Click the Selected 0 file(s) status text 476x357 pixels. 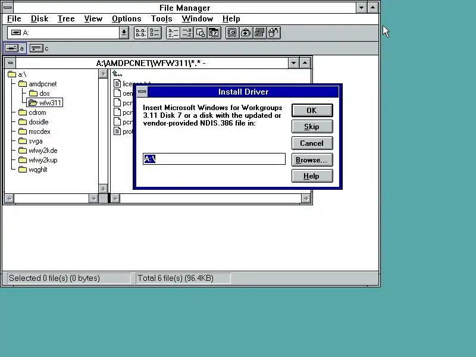[x=54, y=278]
